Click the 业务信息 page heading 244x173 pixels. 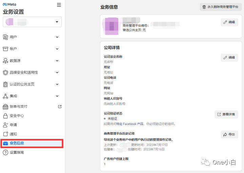tap(109, 7)
